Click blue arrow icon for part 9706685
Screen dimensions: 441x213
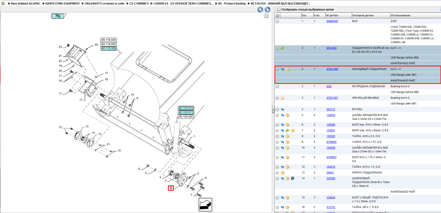pos(283,142)
